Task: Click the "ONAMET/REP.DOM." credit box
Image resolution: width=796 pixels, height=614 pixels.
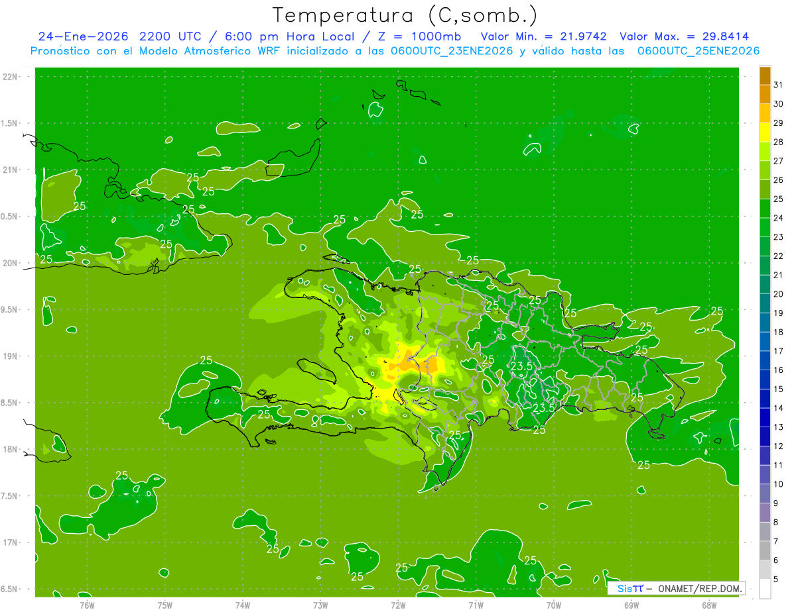Action: point(676,588)
